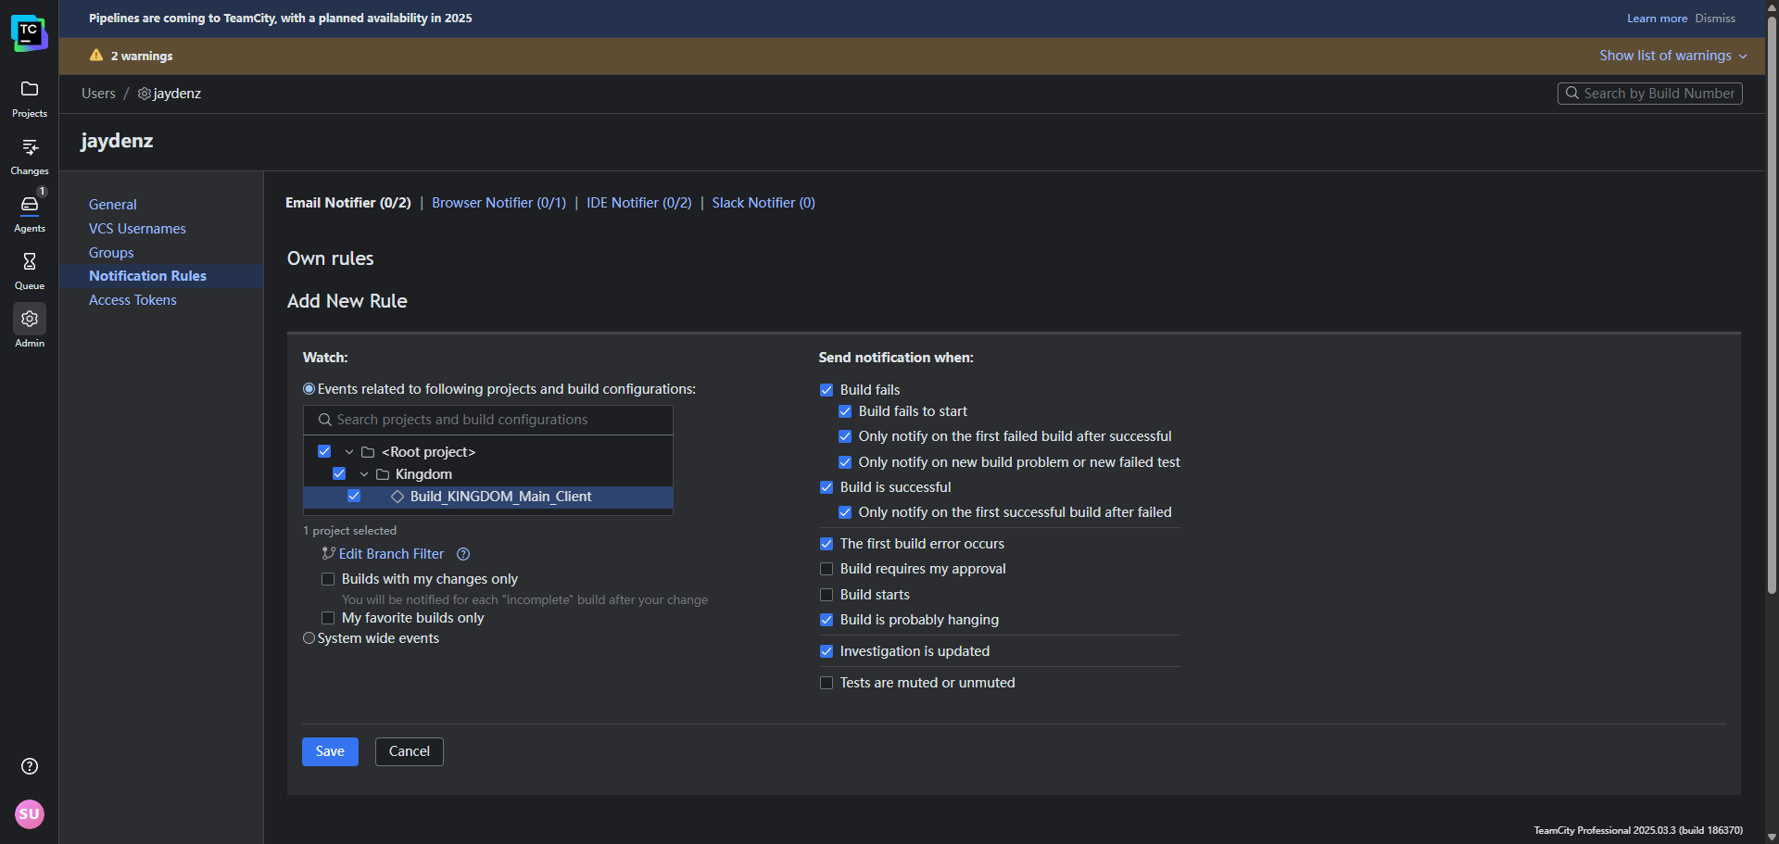Check the Build starts checkbox
This screenshot has height=844, width=1779.
[826, 595]
